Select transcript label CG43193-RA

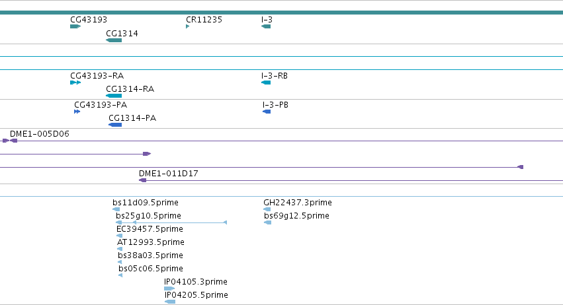coord(97,76)
